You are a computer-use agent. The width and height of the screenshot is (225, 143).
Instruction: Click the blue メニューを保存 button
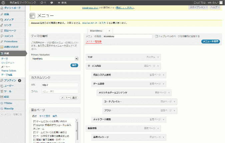tap(210, 42)
